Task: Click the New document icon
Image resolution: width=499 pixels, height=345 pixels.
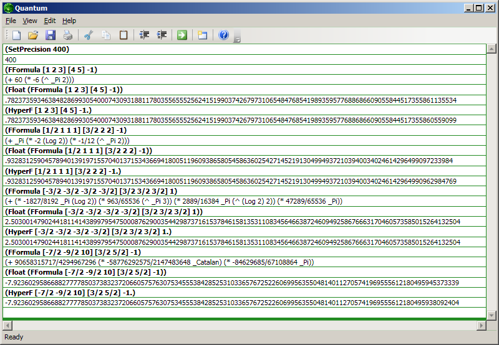Action: [x=16, y=35]
